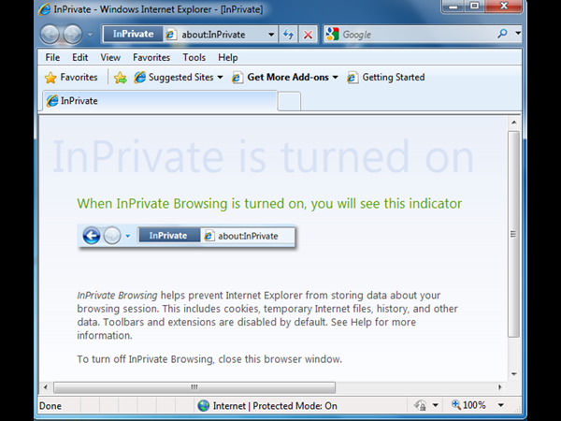Click the Add to Favorites Bar icon
Image resolution: width=561 pixels, height=421 pixels.
click(x=121, y=78)
